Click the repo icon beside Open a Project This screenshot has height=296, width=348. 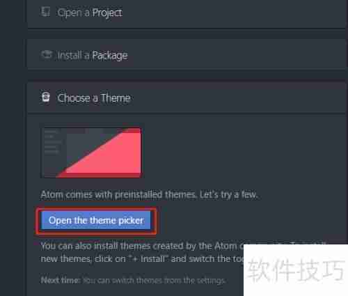pos(45,12)
